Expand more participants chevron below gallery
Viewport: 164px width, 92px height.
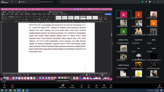tap(139, 79)
